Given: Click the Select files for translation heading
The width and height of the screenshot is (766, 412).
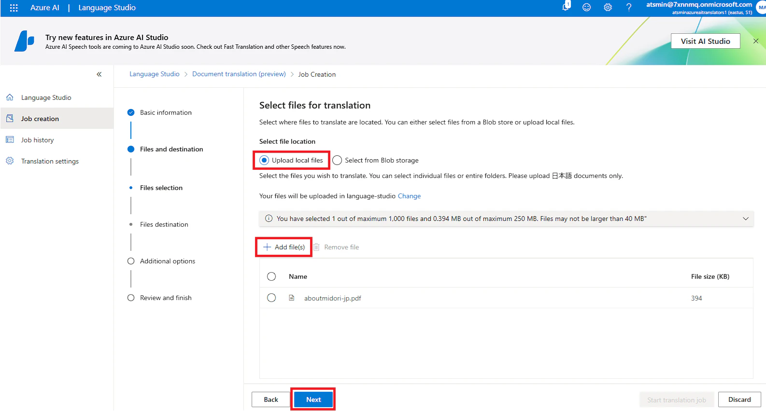Looking at the screenshot, I should (315, 105).
